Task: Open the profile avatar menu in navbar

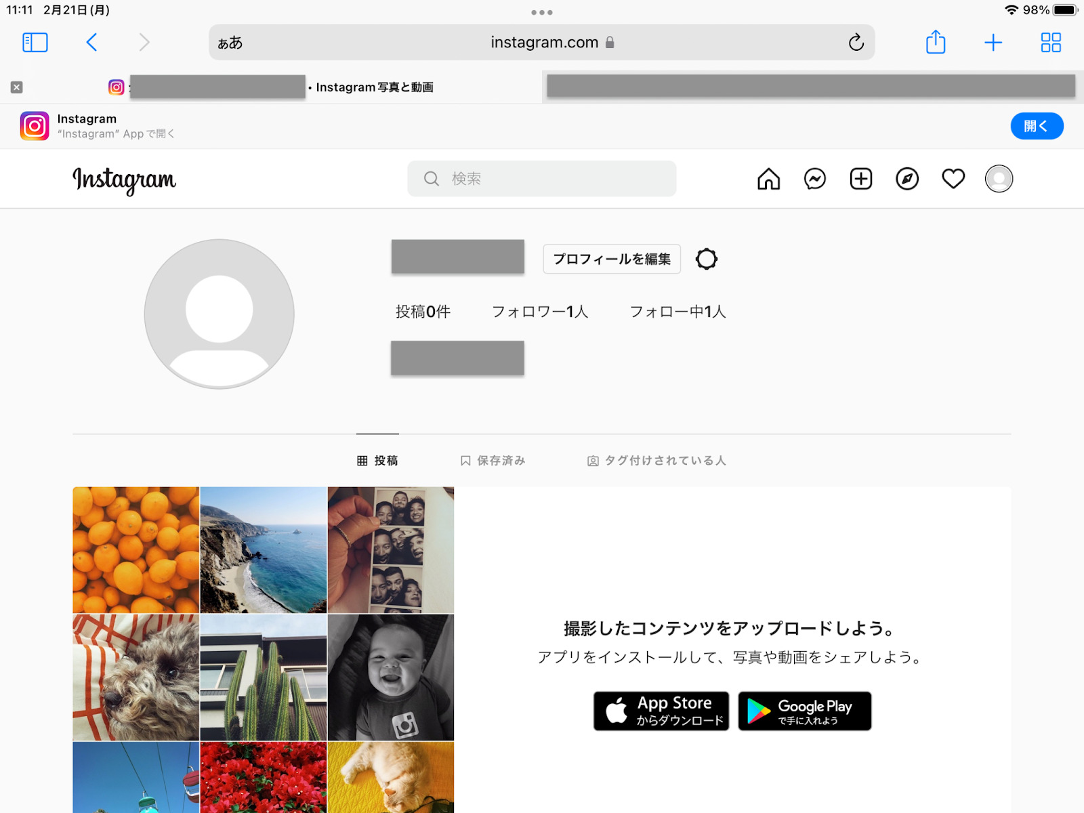Action: point(999,179)
